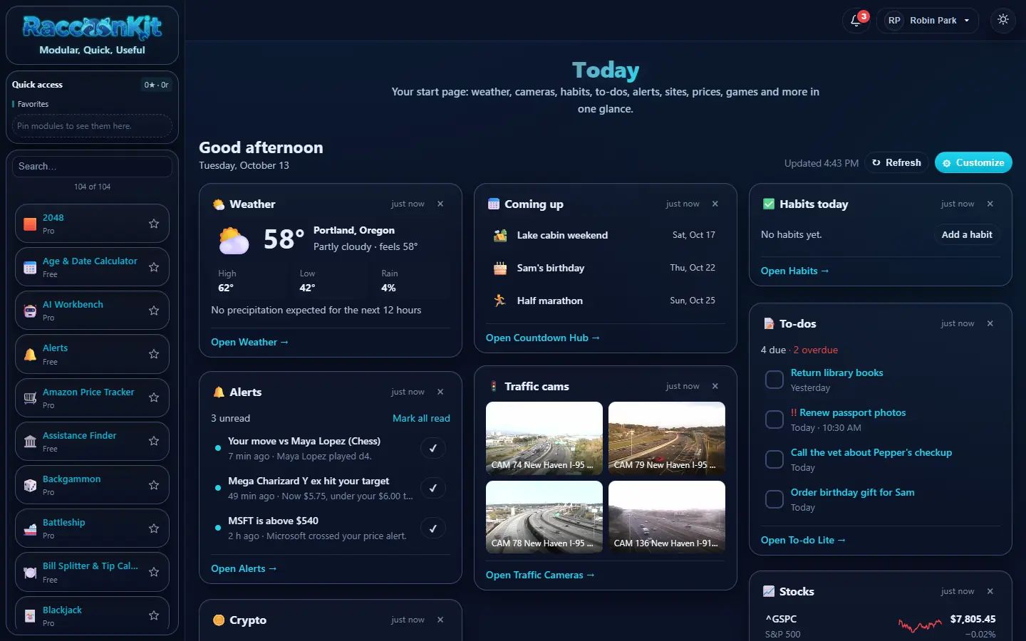This screenshot has width=1026, height=641.
Task: Mark the Maya Lopez chess alert read
Action: [433, 448]
